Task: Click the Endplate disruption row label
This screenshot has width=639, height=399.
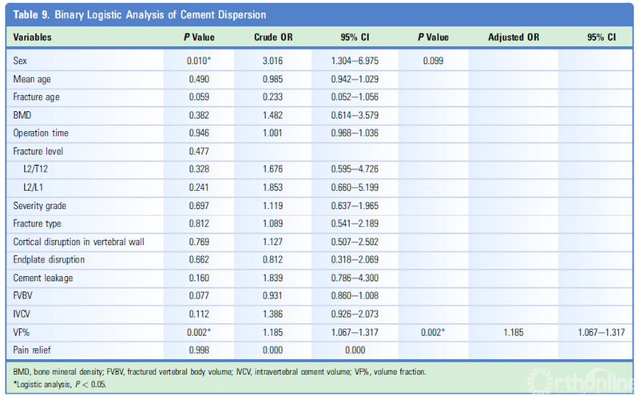Action: tap(49, 259)
